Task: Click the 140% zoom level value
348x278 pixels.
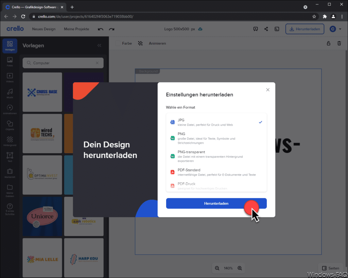Action: 228,268
